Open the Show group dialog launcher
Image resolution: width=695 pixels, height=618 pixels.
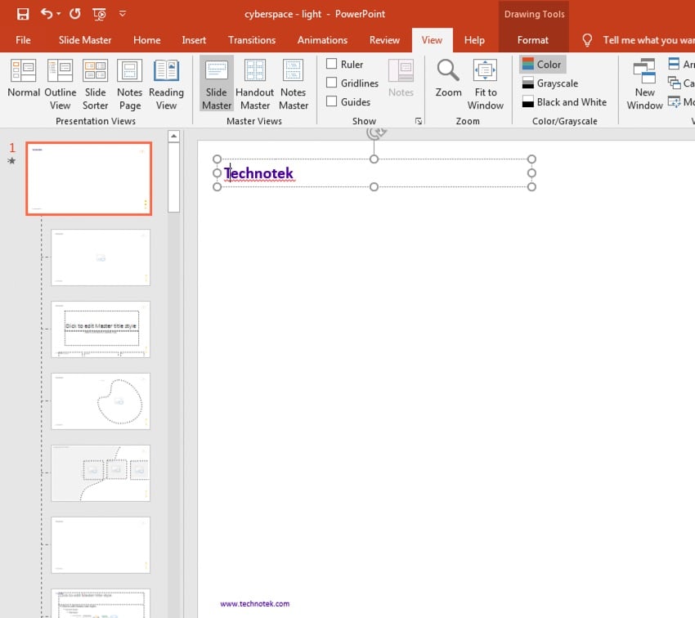point(419,121)
